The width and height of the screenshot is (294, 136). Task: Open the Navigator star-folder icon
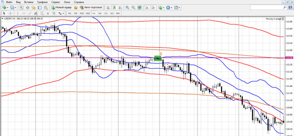34,7
